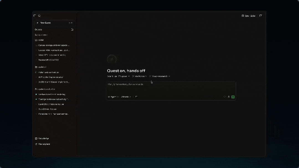299x168 pixels.
Task: Click the green send arrow button
Action: pyautogui.click(x=233, y=97)
